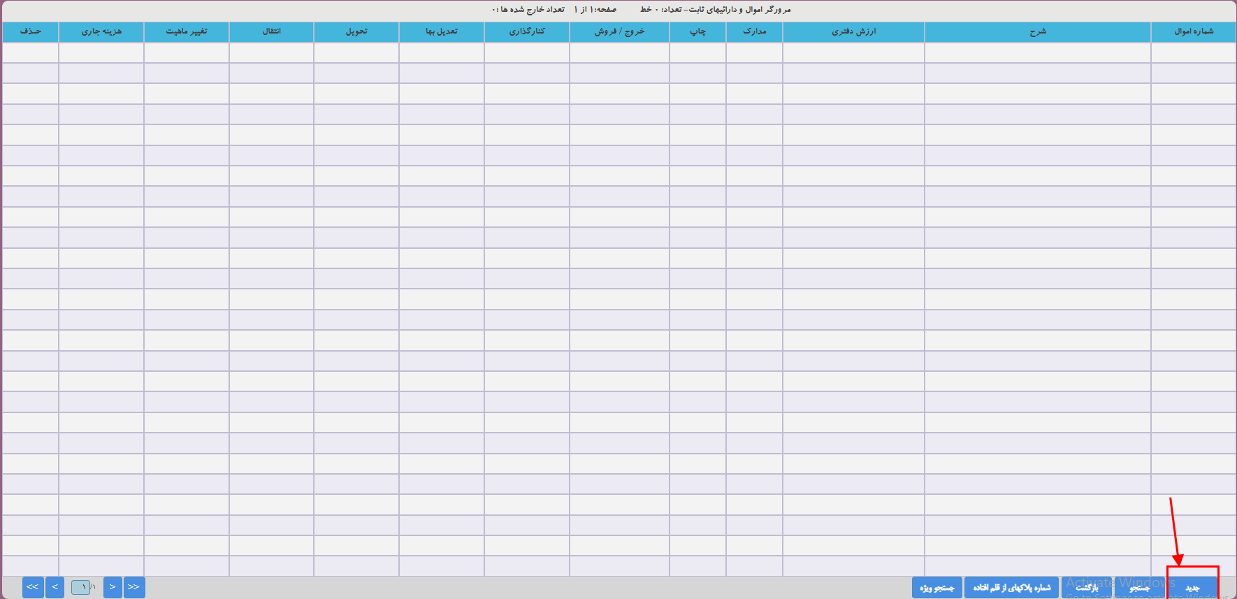Click the تغییر ماهیت column header
The height and width of the screenshot is (599, 1237).
(187, 31)
